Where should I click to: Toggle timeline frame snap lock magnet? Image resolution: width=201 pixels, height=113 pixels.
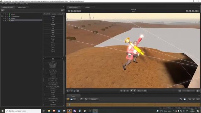[185, 99]
